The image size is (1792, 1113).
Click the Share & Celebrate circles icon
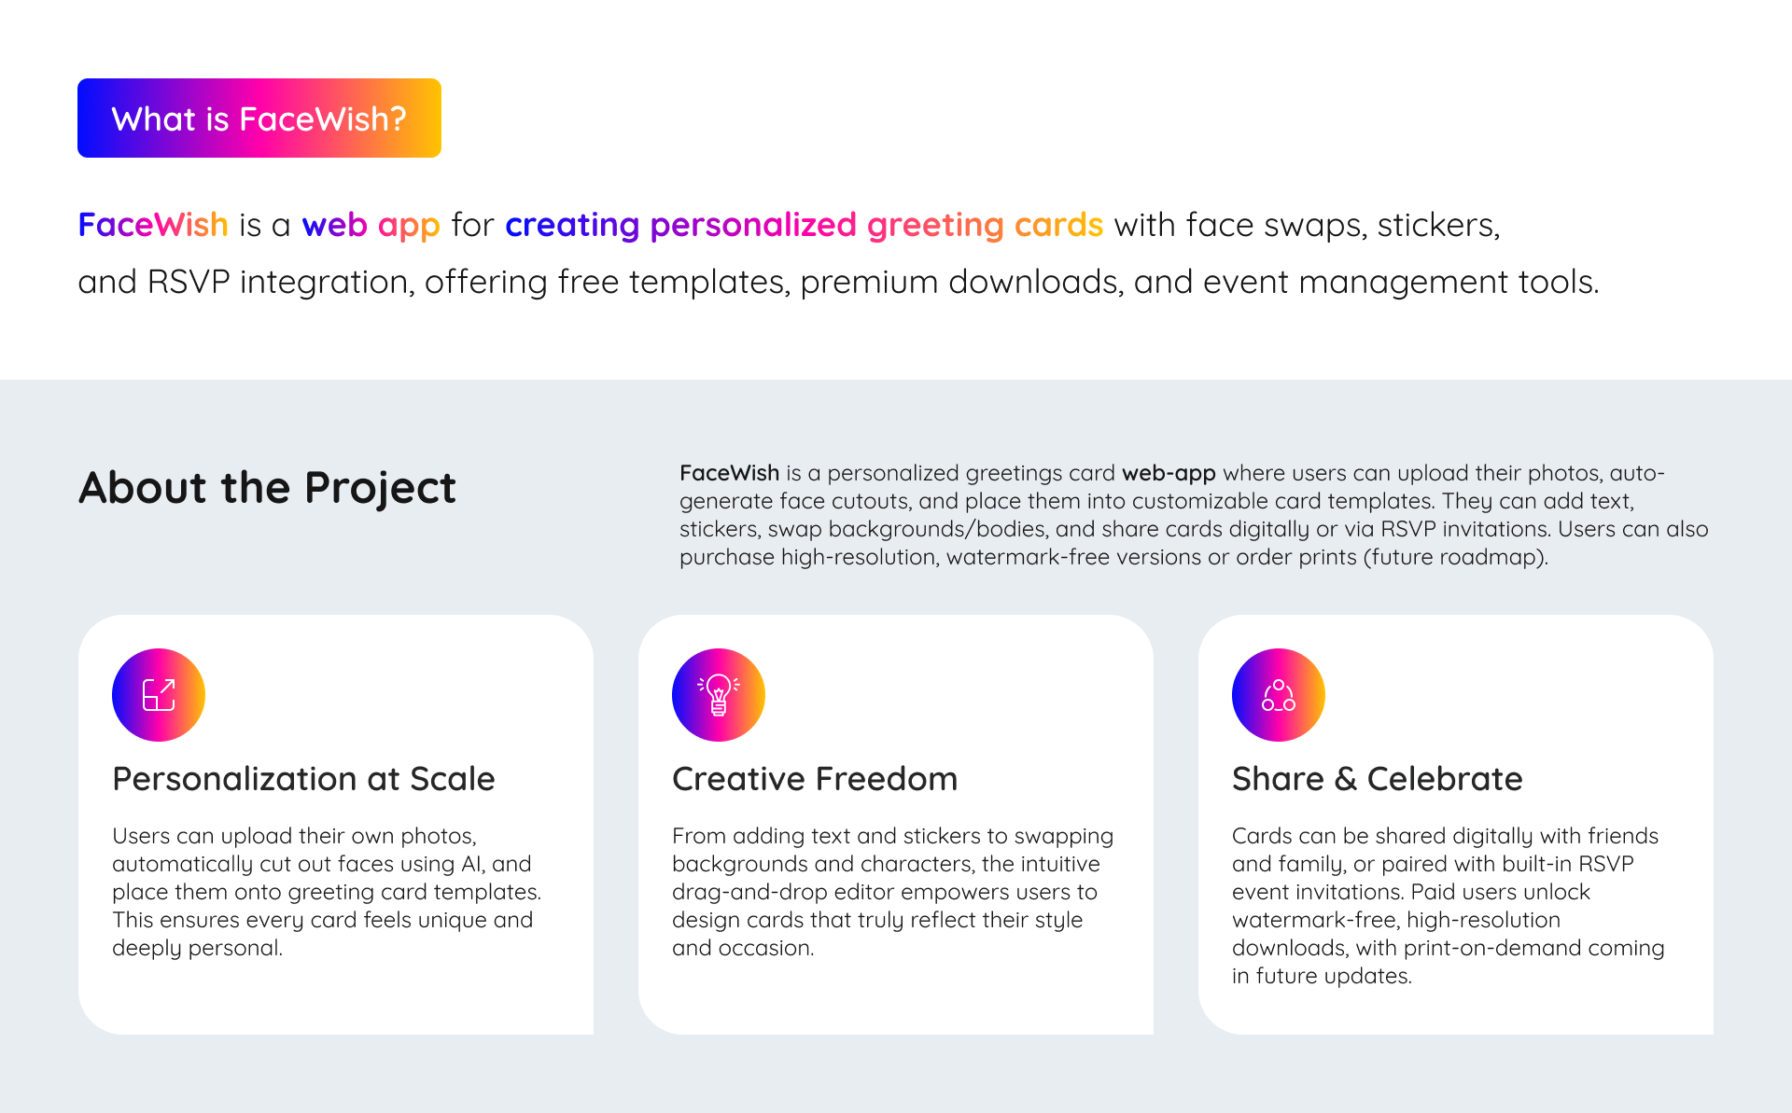point(1279,695)
